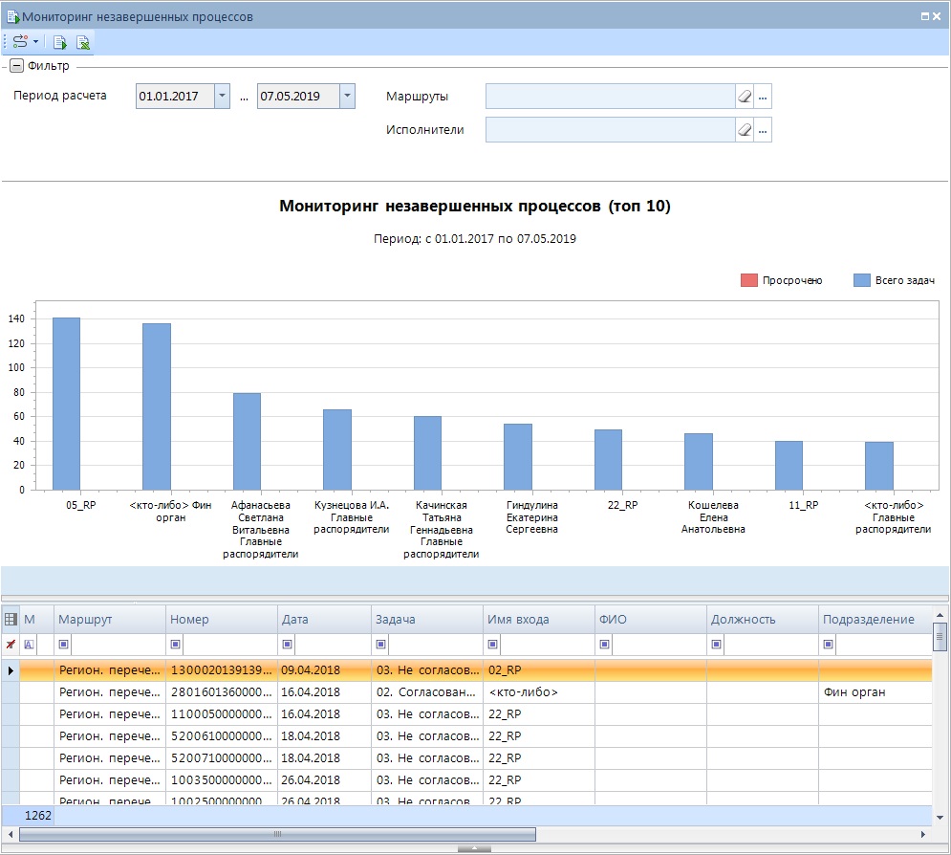Screen dimensions: 951x855
Task: Collapse the Фильтр section
Action: (16, 66)
